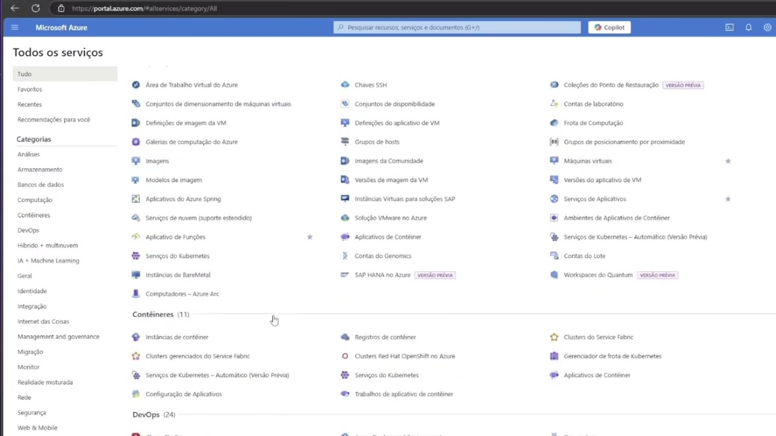Click the browser address bar URL
The width and height of the screenshot is (776, 436).
coord(144,8)
